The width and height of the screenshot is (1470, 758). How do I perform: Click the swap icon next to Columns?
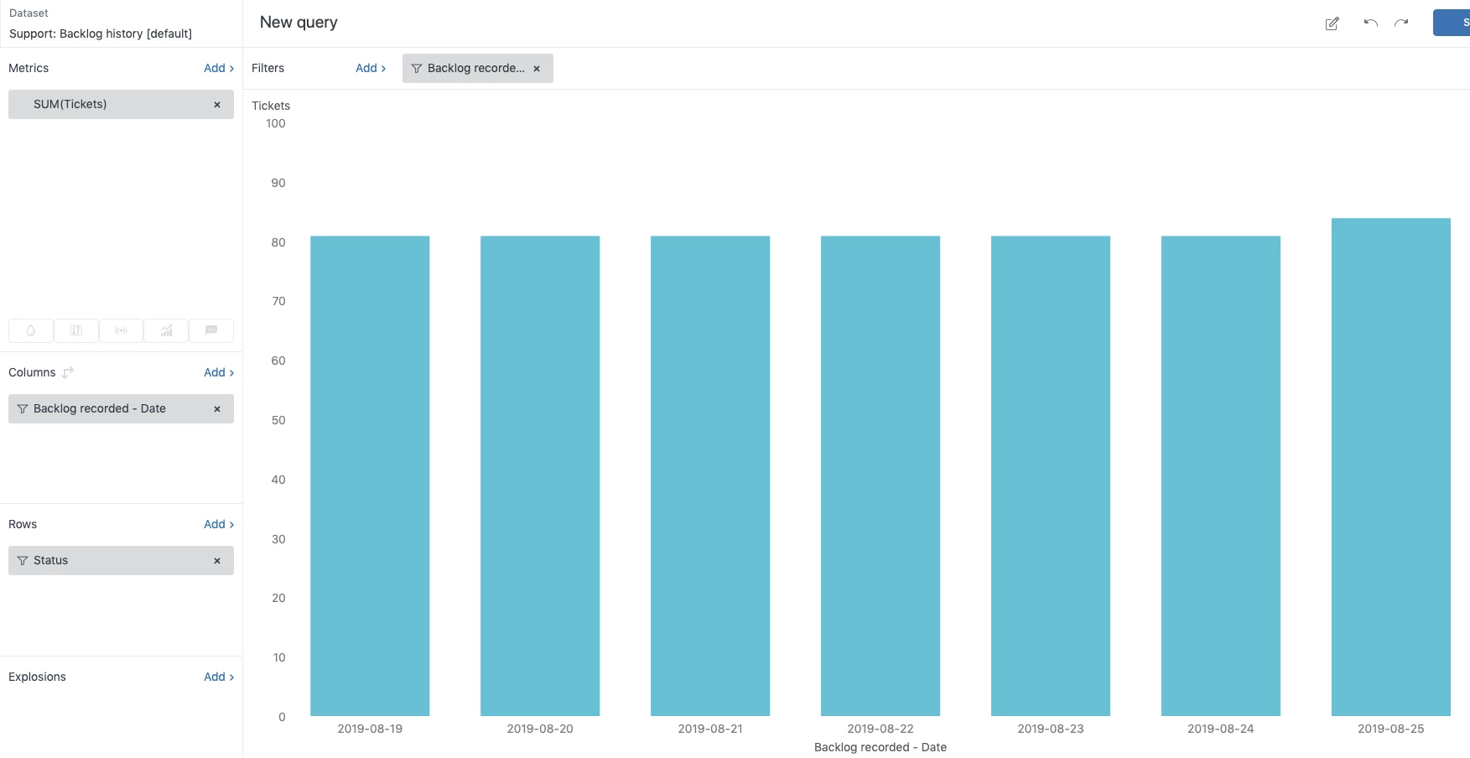68,372
